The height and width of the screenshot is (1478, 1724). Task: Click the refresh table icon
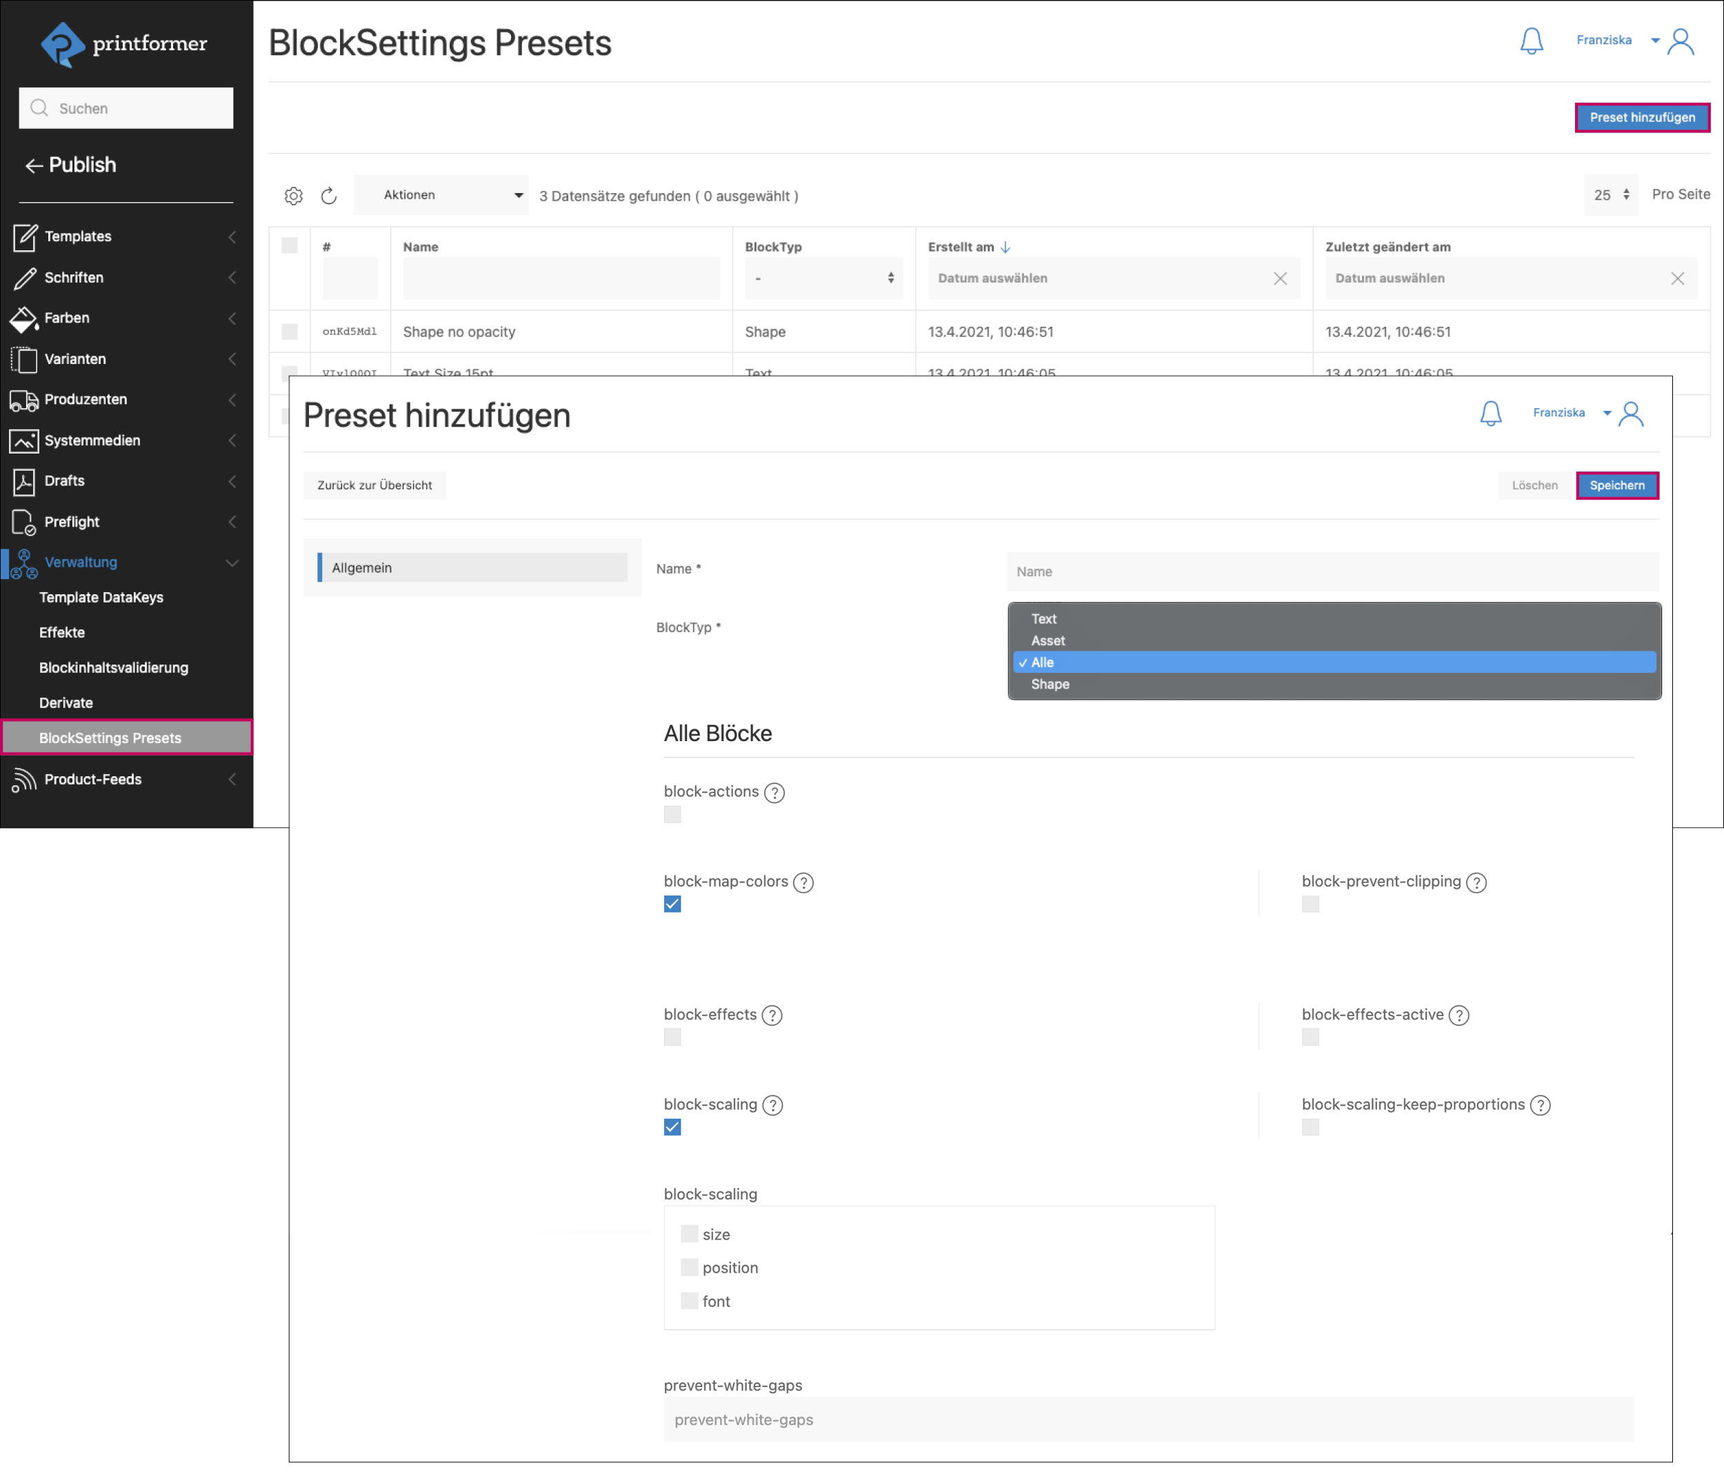pos(329,196)
